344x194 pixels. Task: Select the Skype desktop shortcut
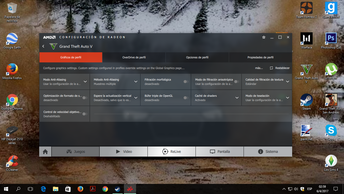tap(331, 133)
